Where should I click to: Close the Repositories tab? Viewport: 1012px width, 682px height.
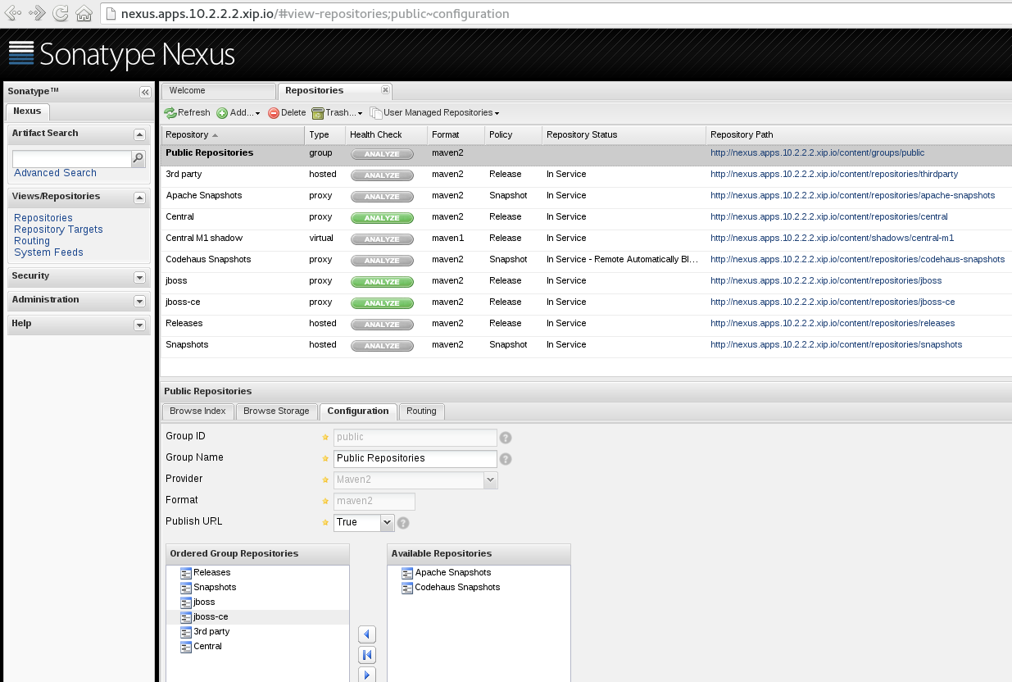(x=386, y=90)
